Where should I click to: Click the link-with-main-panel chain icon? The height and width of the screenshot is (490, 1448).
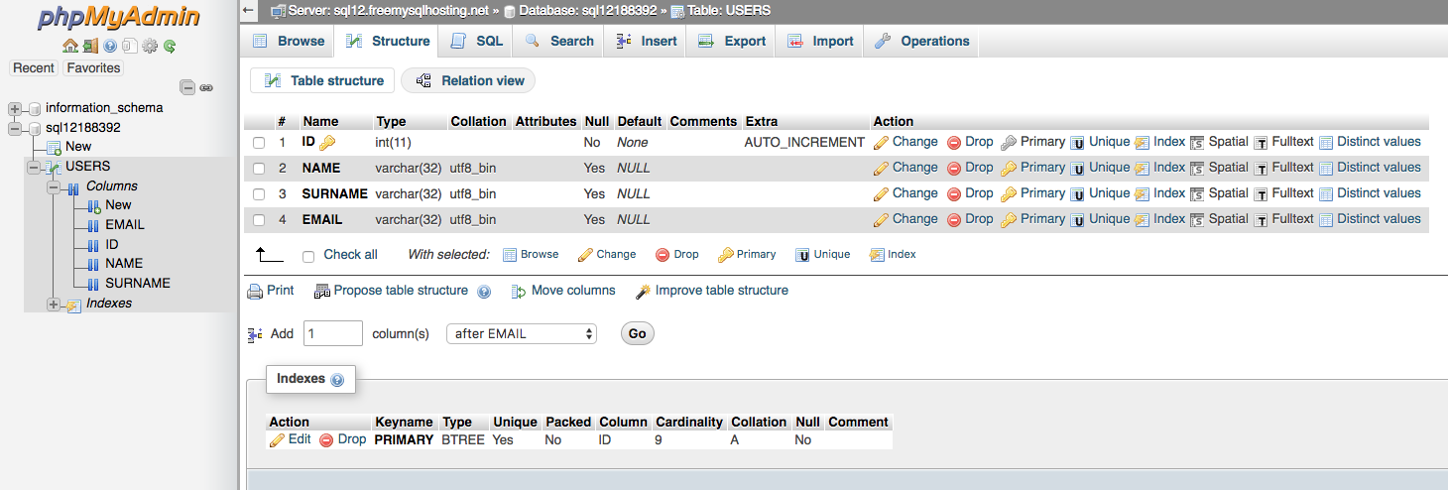tap(206, 87)
